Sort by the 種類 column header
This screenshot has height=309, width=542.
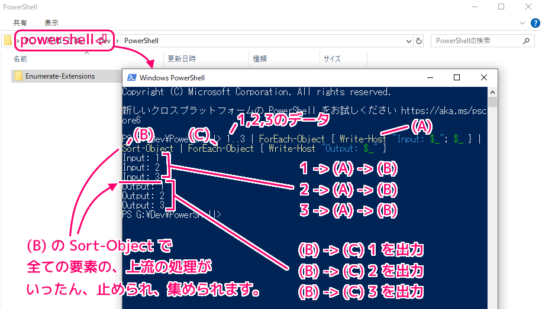[x=260, y=59]
